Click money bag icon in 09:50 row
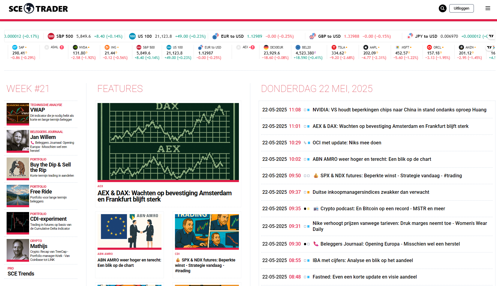The image size is (497, 286). (x=316, y=175)
